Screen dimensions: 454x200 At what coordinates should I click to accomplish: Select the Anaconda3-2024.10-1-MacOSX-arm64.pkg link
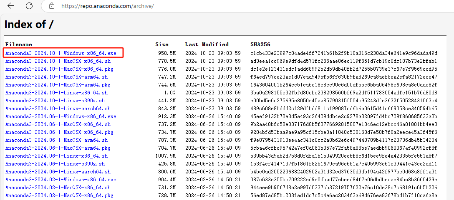[x=58, y=85]
